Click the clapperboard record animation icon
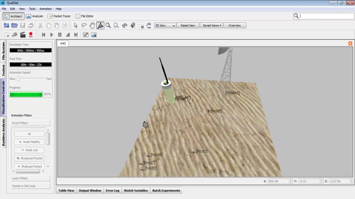The image size is (355, 199). [x=23, y=35]
